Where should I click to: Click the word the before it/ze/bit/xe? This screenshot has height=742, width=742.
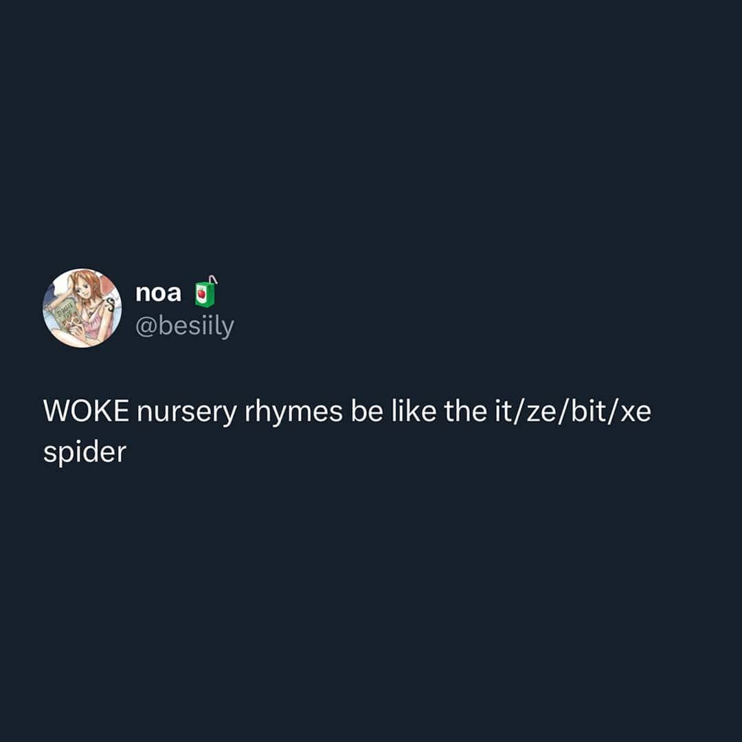pyautogui.click(x=465, y=410)
